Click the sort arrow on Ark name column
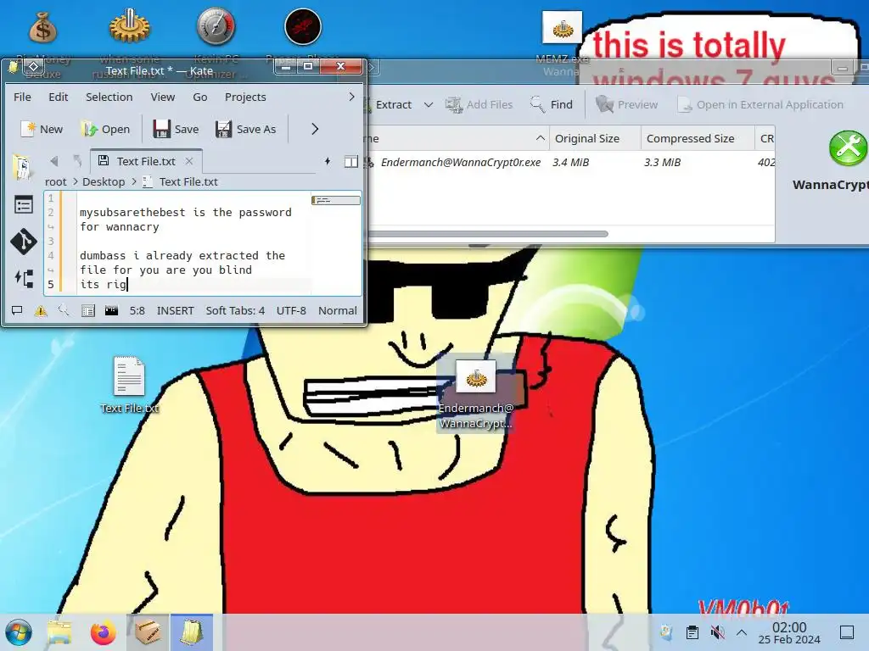This screenshot has width=869, height=651. (x=541, y=138)
